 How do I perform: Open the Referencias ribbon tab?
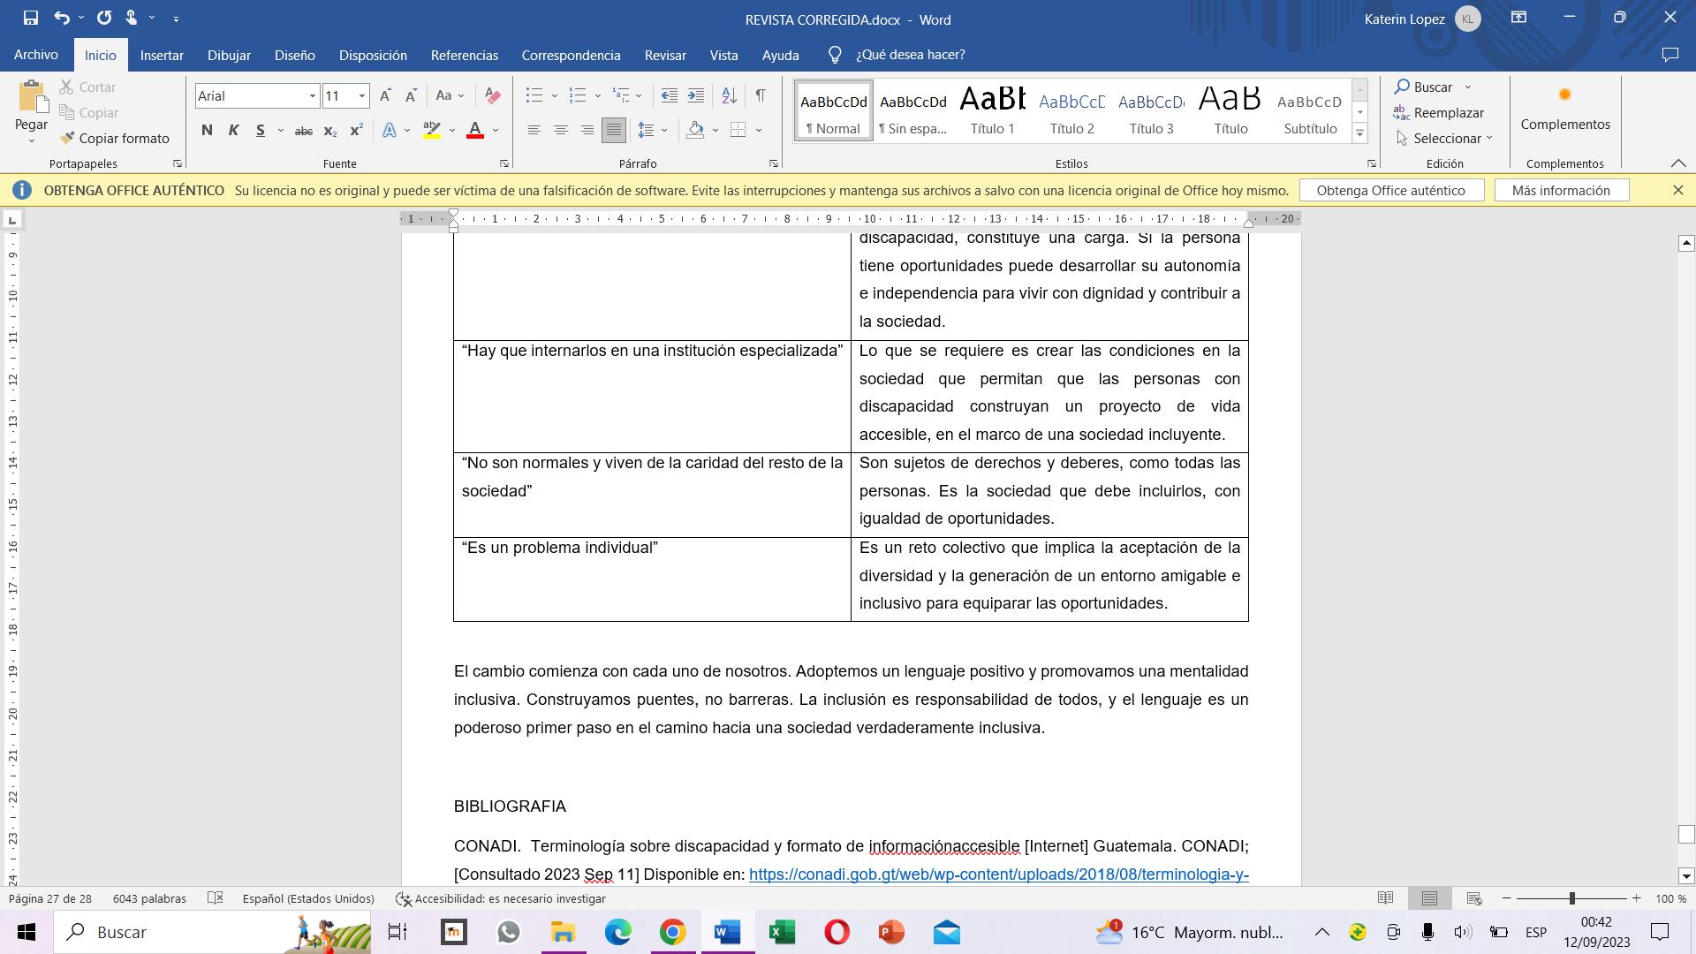point(464,55)
